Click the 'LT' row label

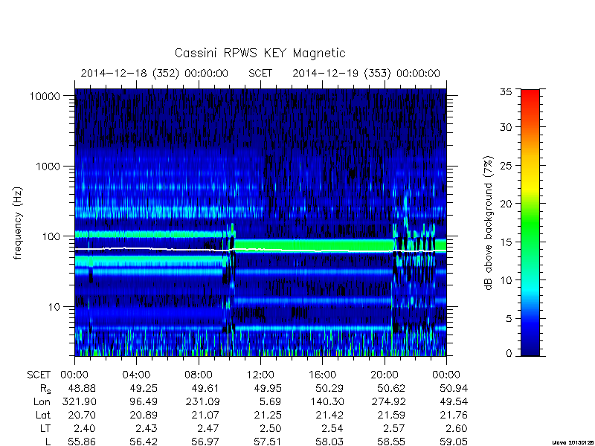[45, 428]
